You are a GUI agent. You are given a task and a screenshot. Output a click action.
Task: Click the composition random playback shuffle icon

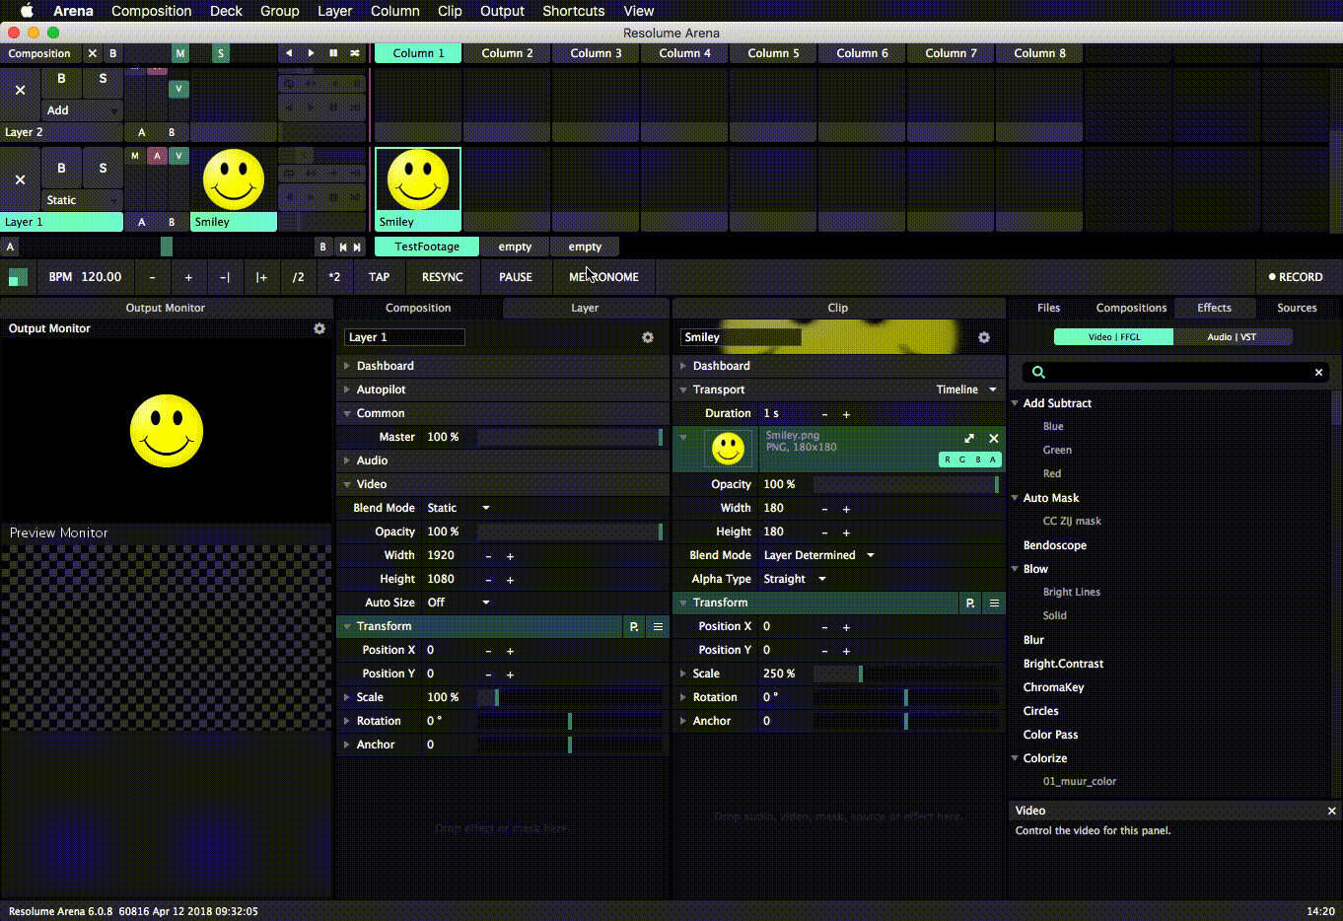[355, 53]
